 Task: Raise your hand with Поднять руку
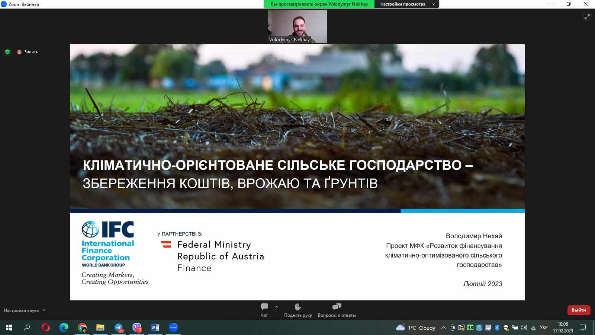point(297,309)
